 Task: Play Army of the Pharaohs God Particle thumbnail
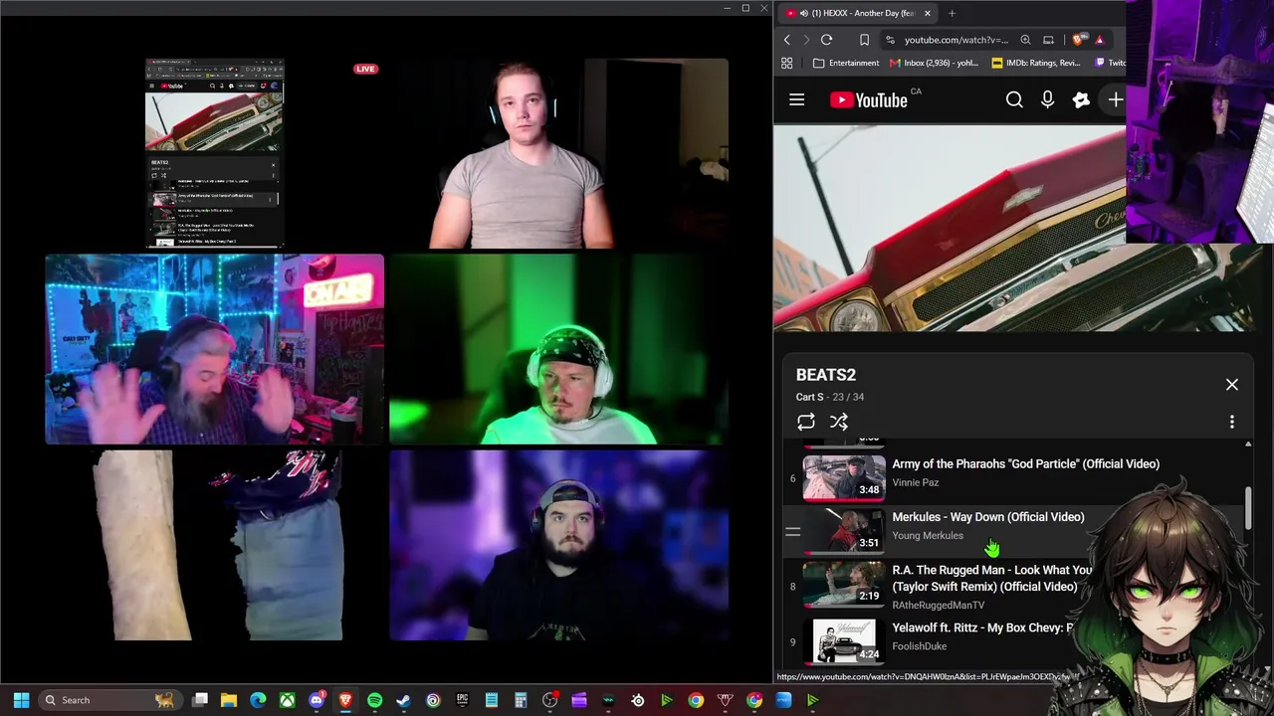(844, 477)
